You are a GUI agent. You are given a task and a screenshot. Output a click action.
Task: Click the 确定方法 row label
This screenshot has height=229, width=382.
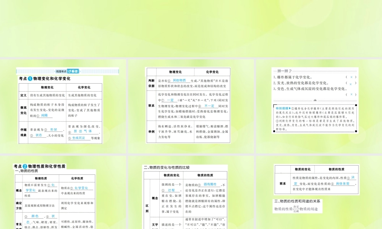pyautogui.click(x=19, y=206)
